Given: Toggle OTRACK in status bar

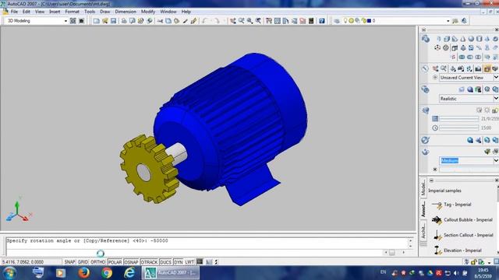Looking at the screenshot, I should tap(149, 262).
